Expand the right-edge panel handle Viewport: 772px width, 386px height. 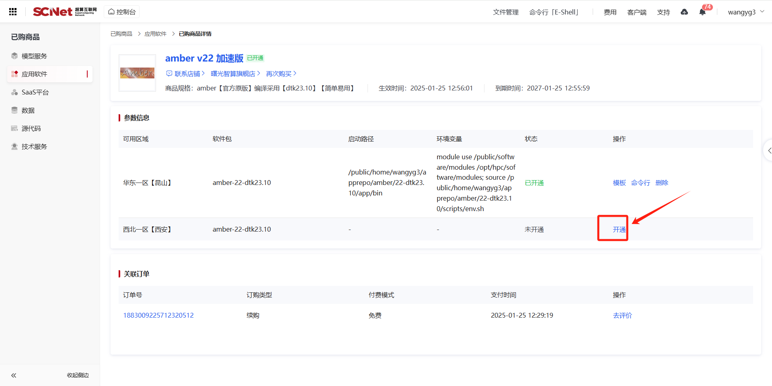point(768,150)
